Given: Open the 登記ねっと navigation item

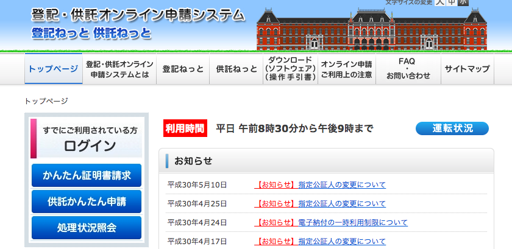Looking at the screenshot, I should (183, 69).
